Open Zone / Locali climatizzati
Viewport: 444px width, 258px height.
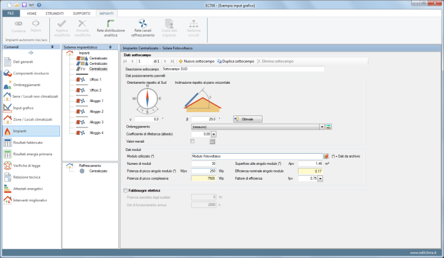pos(31,119)
